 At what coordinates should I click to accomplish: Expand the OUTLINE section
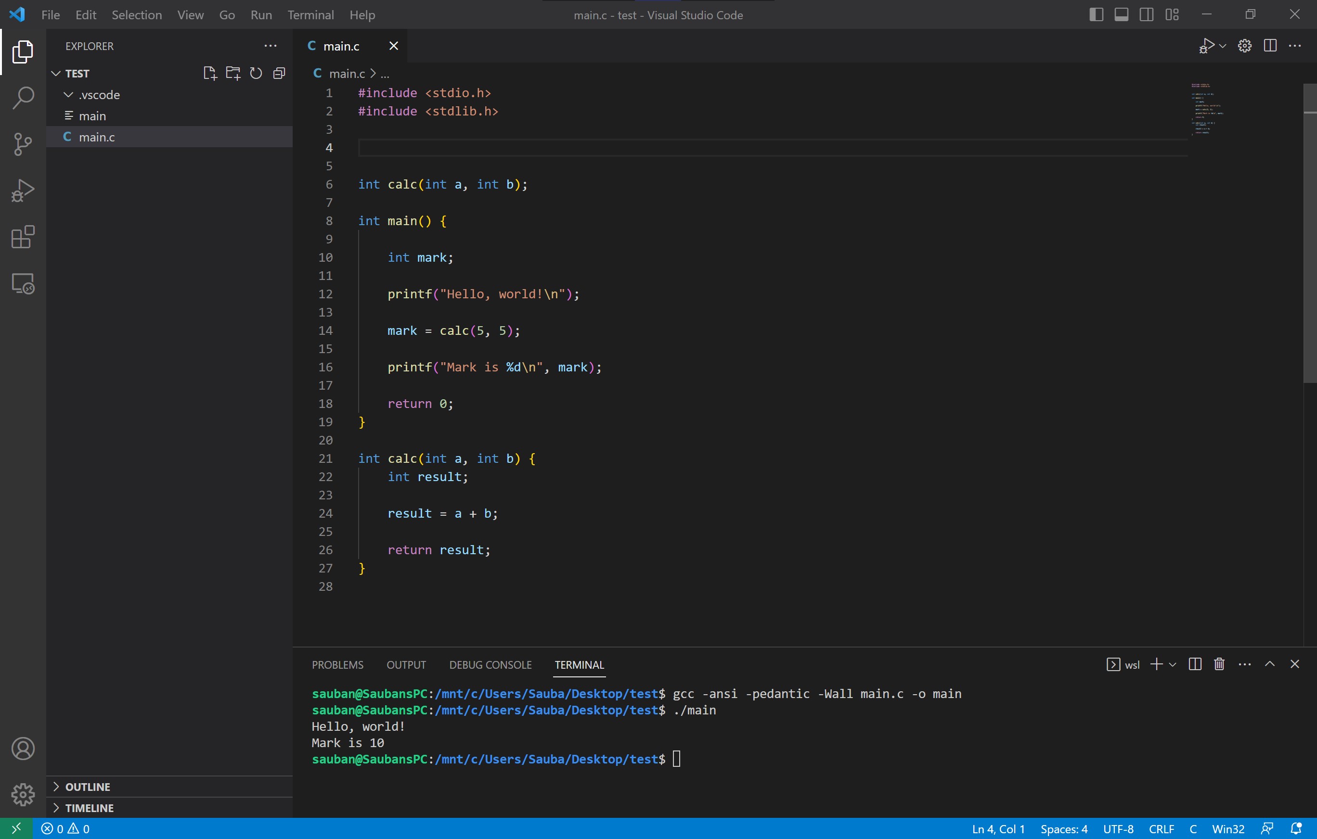pyautogui.click(x=169, y=787)
